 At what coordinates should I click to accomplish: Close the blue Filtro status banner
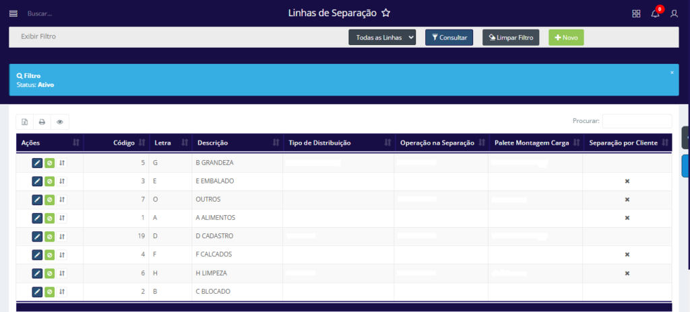point(672,72)
